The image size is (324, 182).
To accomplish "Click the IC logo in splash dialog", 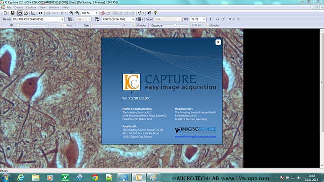I will coord(131,82).
